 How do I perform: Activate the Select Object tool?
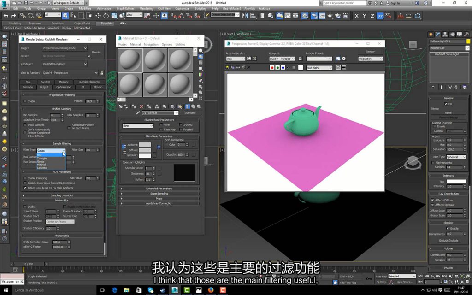tap(65, 16)
